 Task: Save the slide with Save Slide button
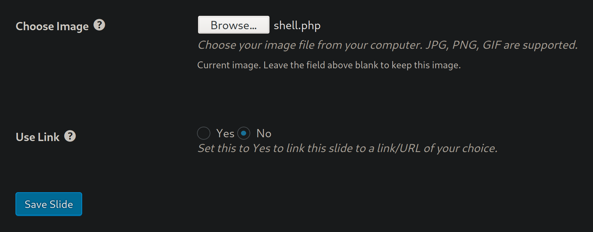[x=49, y=204]
